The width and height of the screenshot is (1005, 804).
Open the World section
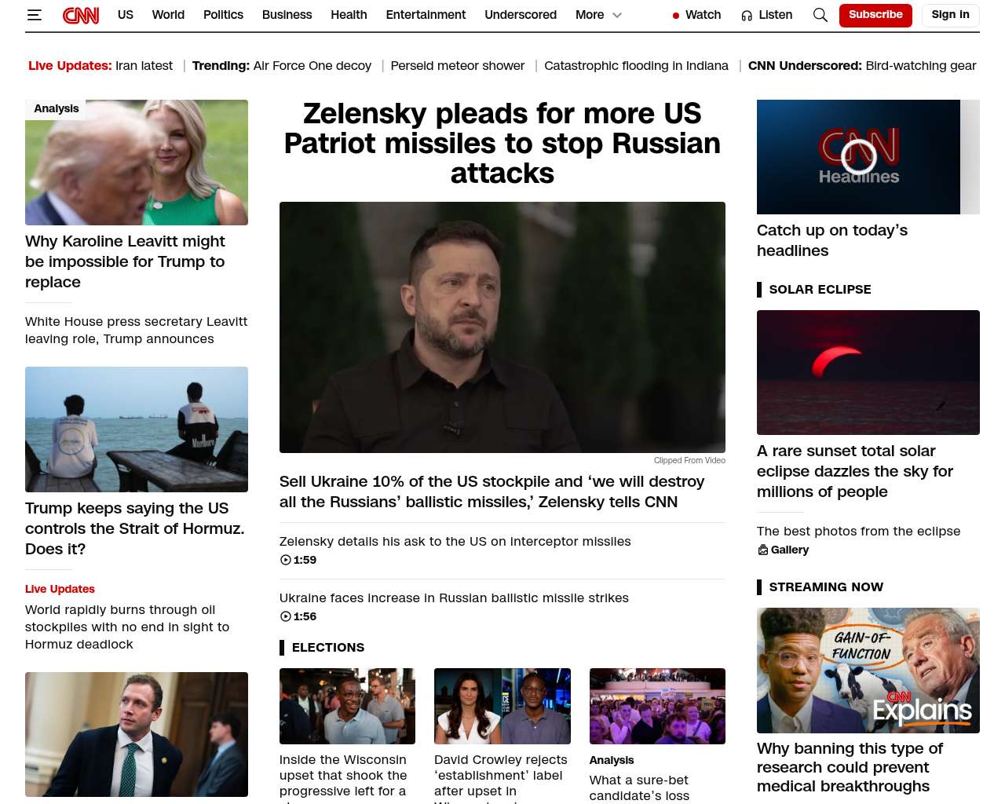[x=168, y=15]
